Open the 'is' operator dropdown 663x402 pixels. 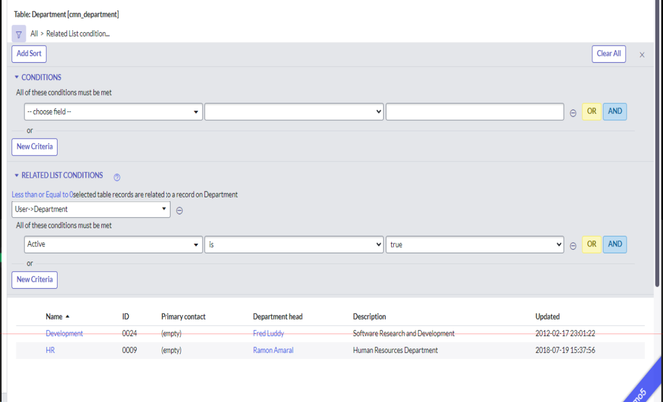[x=294, y=245]
